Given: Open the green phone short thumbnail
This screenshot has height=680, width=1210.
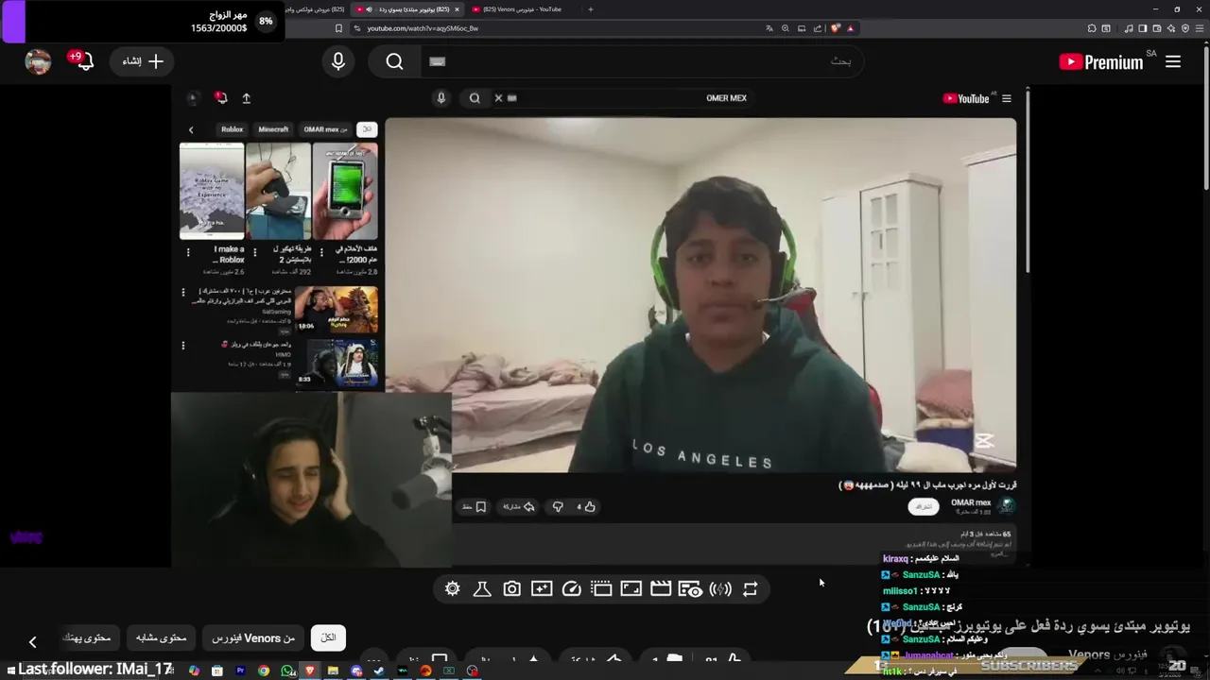Looking at the screenshot, I should 345,191.
